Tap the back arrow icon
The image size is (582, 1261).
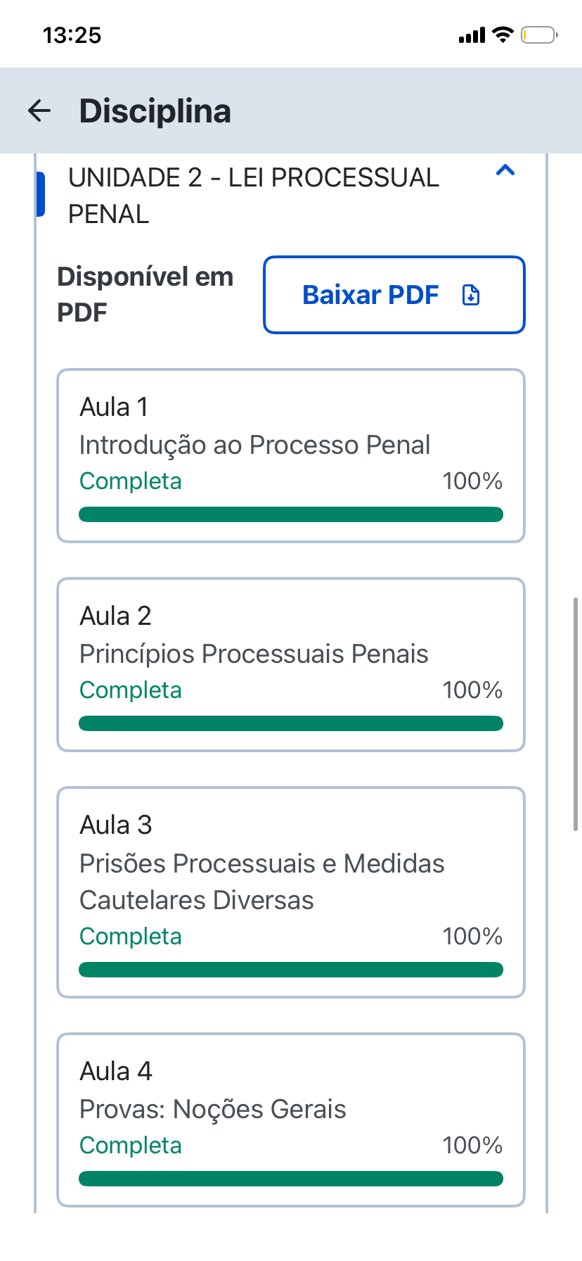(39, 110)
